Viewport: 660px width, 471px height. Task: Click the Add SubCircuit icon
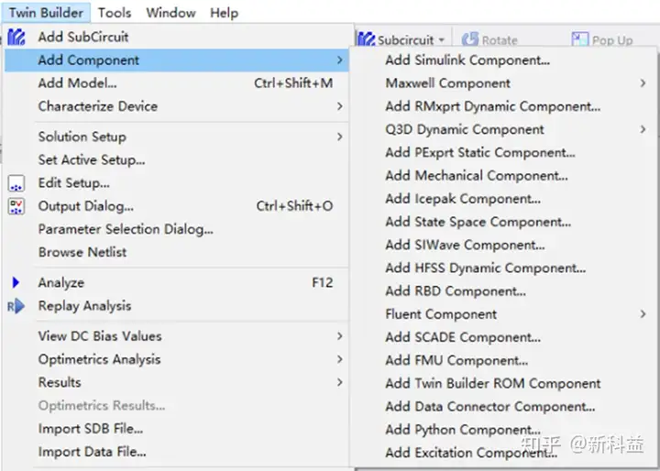click(x=16, y=37)
